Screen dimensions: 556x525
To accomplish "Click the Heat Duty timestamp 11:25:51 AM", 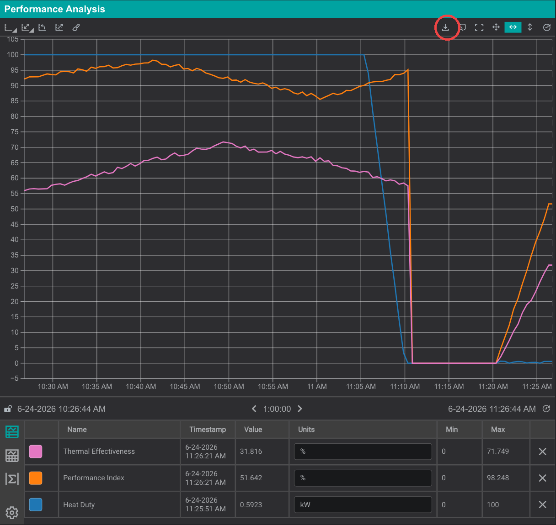I will click(x=205, y=509).
